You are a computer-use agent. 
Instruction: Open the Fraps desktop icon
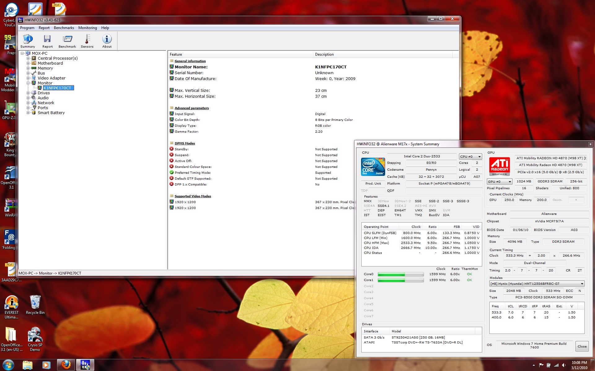point(9,45)
